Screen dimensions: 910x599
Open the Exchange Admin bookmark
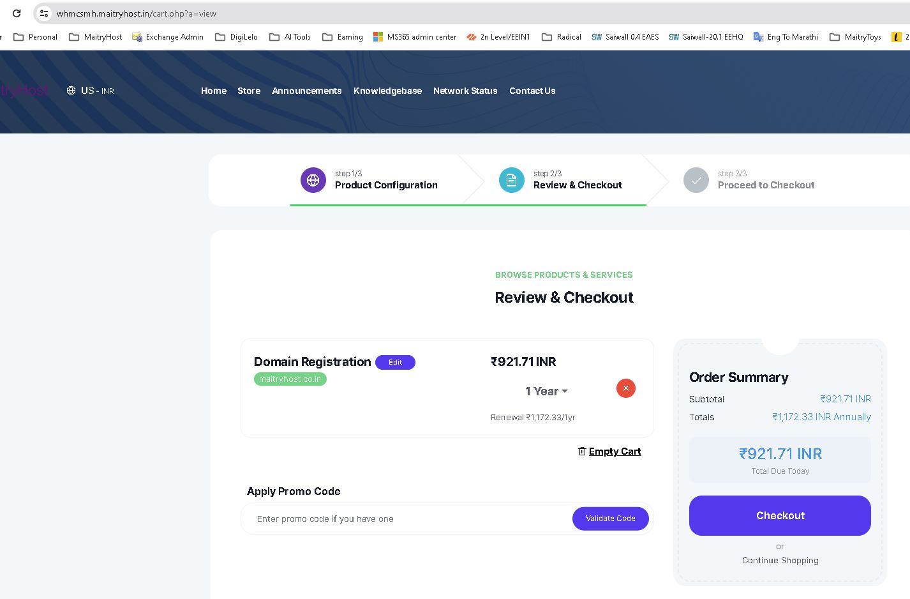168,37
